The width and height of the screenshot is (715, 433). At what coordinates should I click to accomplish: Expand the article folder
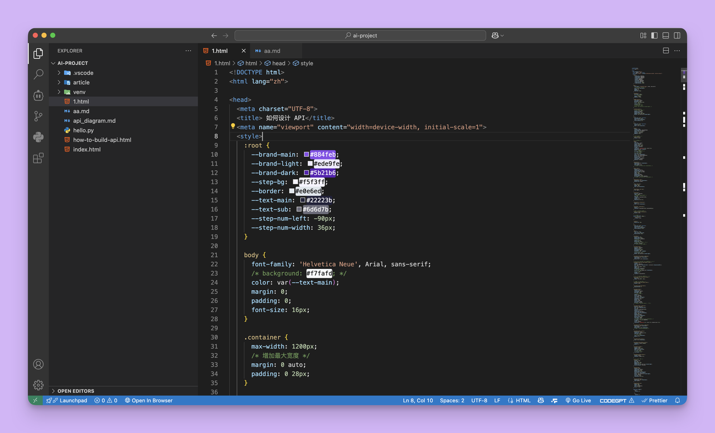[x=124, y=83]
